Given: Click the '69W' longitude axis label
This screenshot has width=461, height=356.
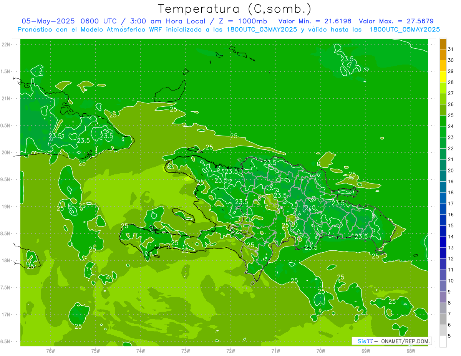Looking at the screenshot, I should click(366, 351).
